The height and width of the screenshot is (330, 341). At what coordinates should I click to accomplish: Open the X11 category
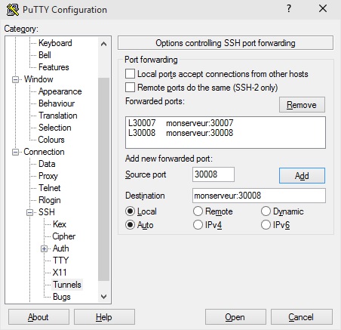pyautogui.click(x=60, y=273)
